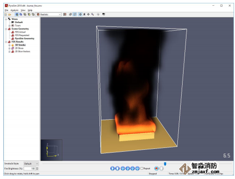This screenshot has height=179, width=235.
Task: Click the blue timeline slider handle
Action: click(x=165, y=164)
